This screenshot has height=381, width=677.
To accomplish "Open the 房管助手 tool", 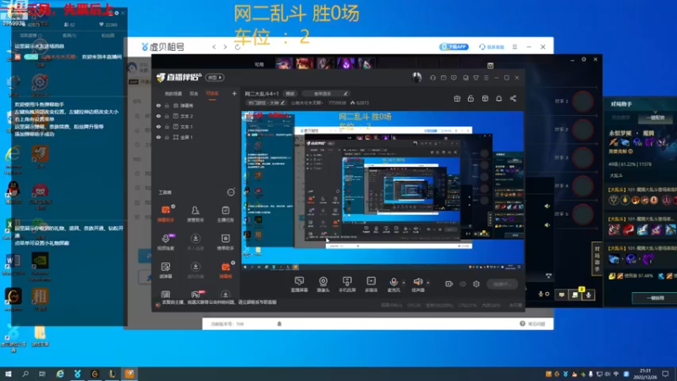I will pyautogui.click(x=195, y=213).
